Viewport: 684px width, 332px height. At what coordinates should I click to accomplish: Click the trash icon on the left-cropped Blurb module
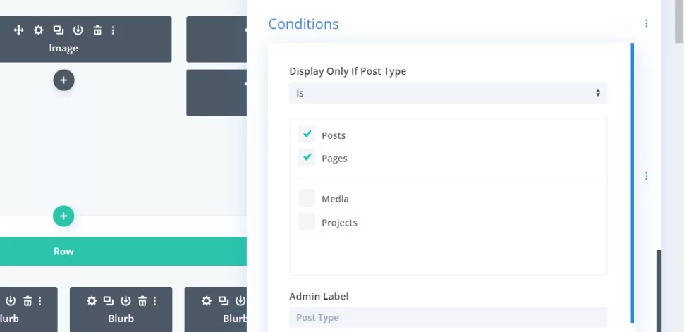tap(28, 300)
